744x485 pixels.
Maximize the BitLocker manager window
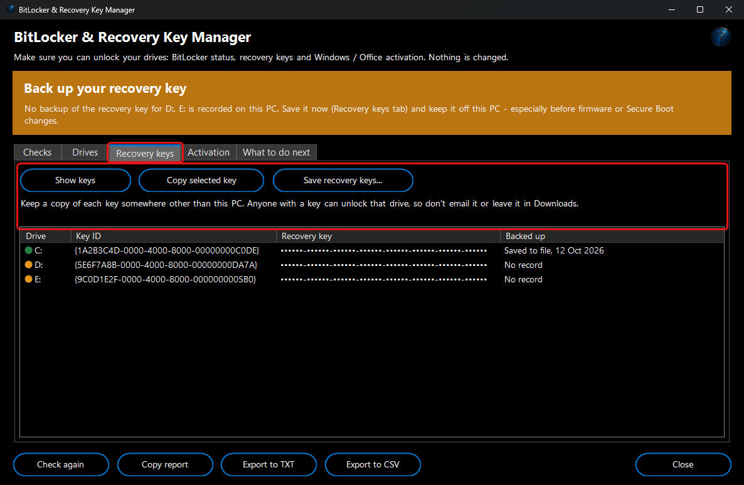tap(700, 9)
